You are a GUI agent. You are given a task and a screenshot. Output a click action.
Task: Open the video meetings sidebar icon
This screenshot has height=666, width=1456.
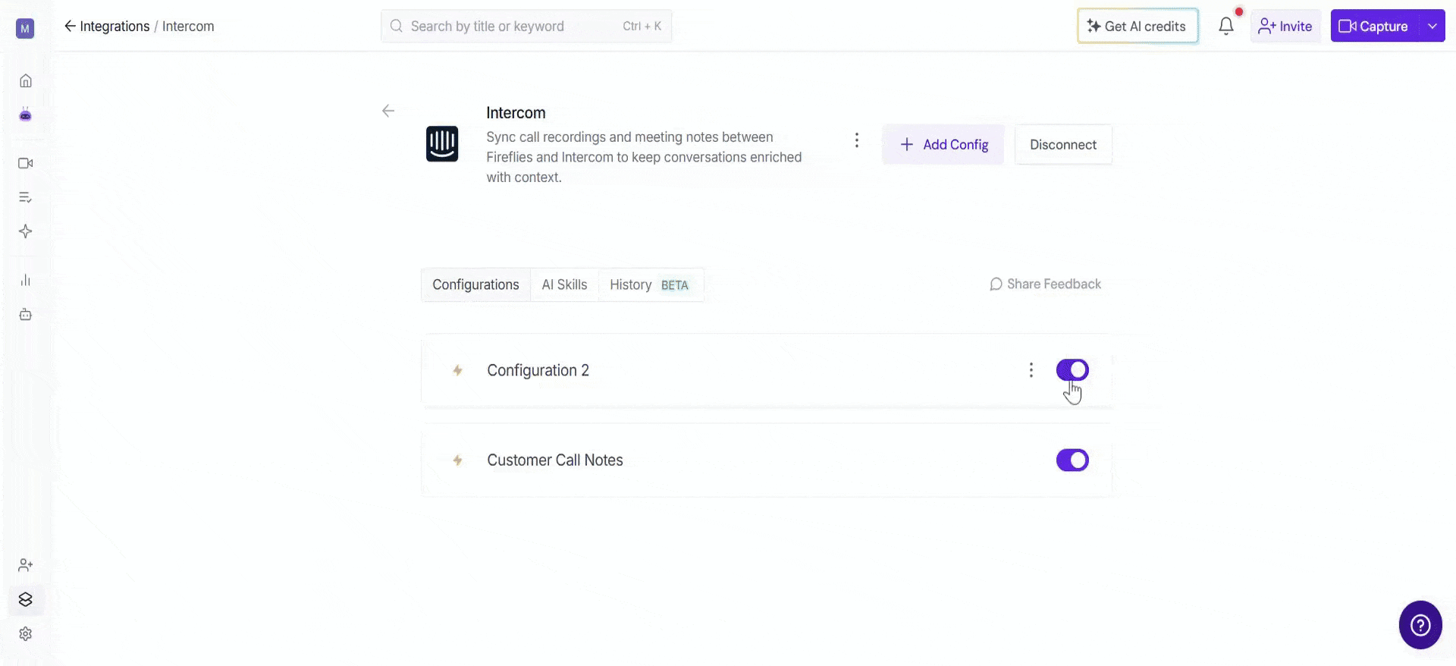[x=25, y=163]
